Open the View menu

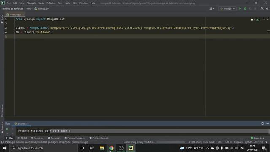22,3
